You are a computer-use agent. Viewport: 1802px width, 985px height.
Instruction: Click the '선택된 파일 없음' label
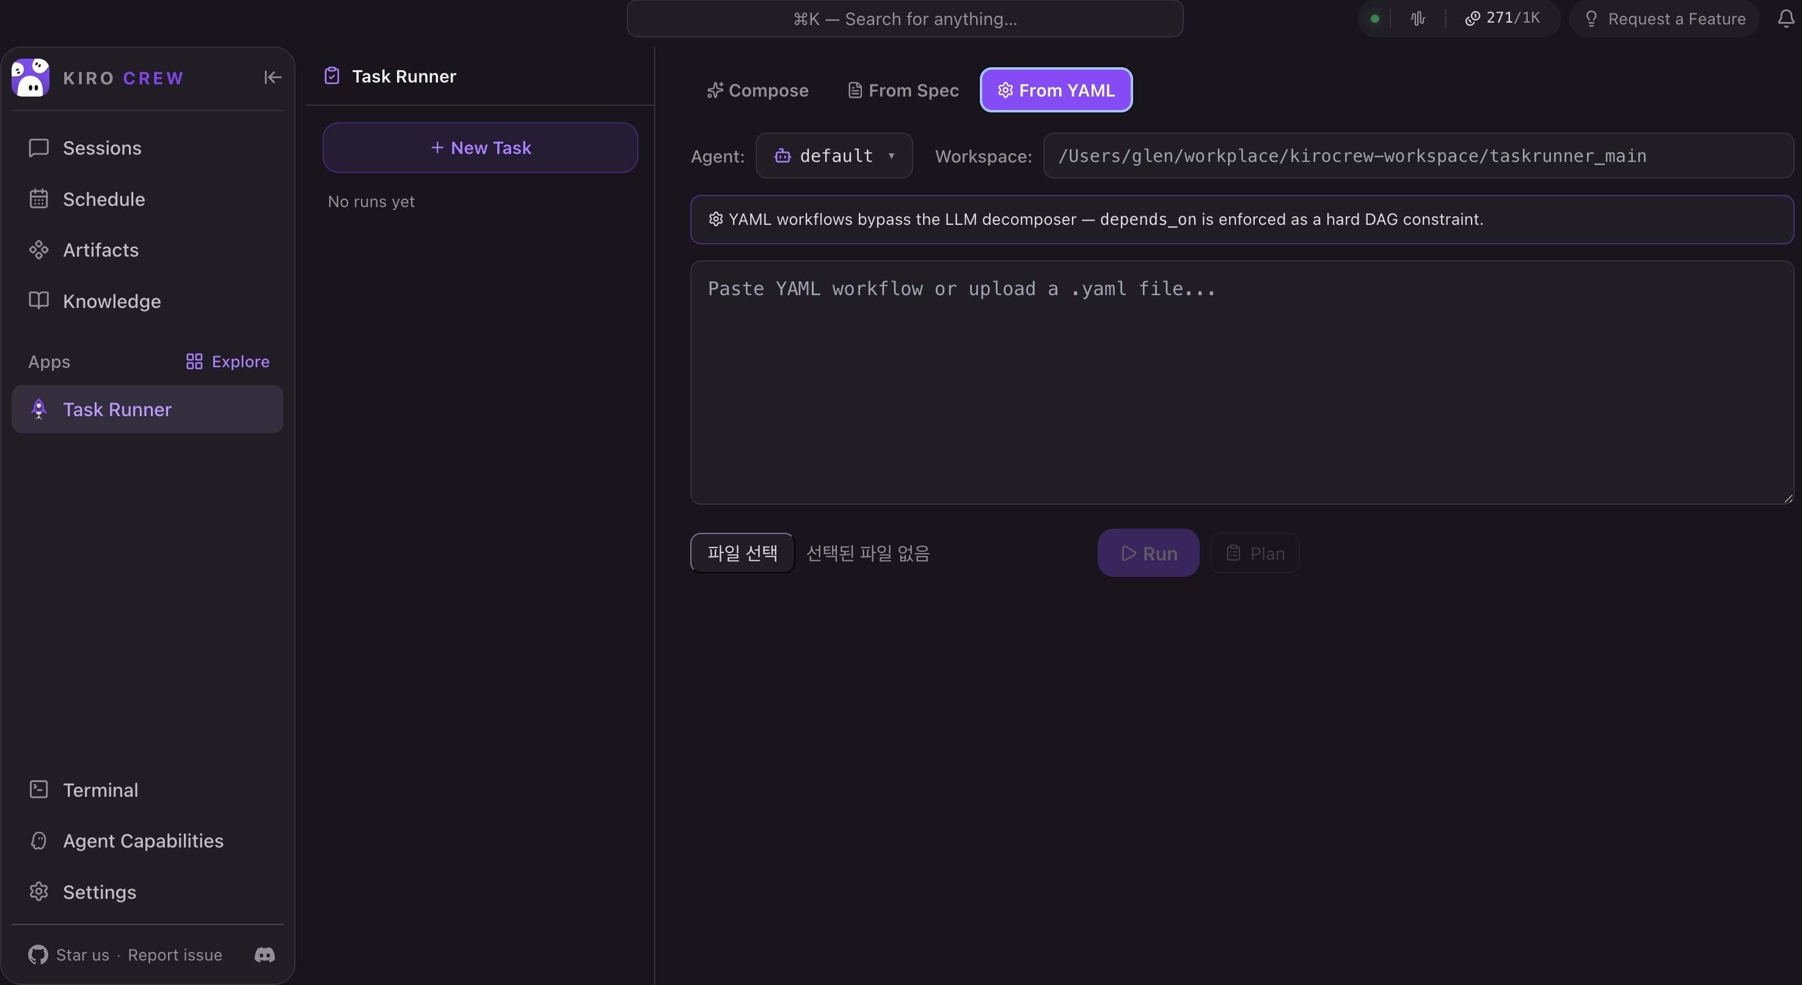pos(868,554)
